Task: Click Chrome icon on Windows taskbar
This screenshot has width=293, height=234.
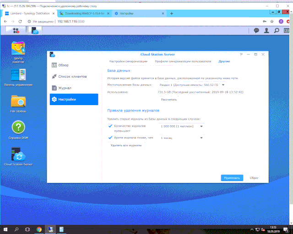Action: pyautogui.click(x=39, y=229)
